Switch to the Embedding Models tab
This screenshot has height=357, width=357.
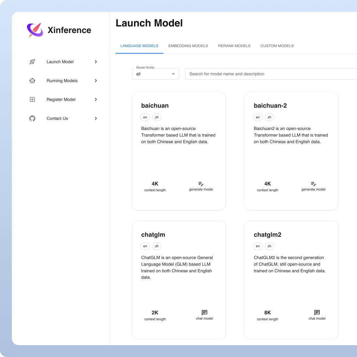[188, 46]
